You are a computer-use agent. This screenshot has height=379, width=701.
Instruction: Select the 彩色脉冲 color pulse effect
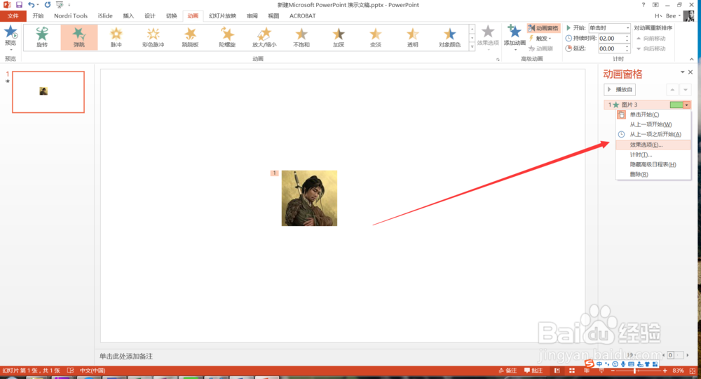tap(154, 36)
